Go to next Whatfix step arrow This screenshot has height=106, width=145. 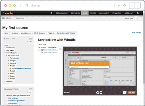coord(101,92)
